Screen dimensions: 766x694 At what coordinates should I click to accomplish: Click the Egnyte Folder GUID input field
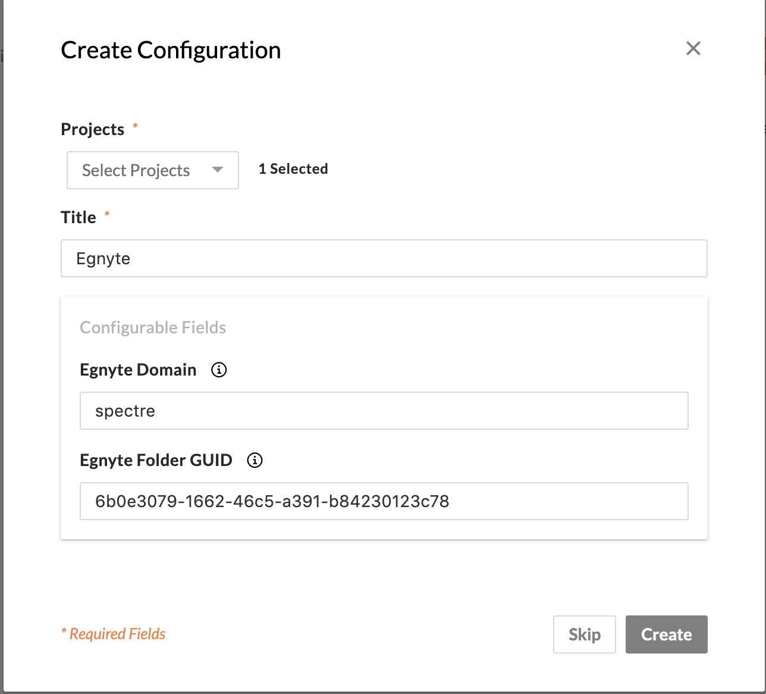384,501
